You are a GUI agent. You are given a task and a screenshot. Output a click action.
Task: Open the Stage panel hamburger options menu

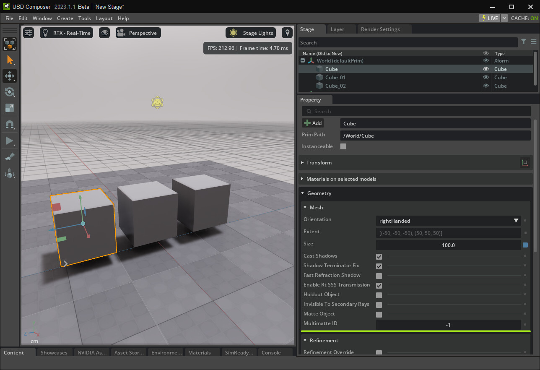coord(534,42)
